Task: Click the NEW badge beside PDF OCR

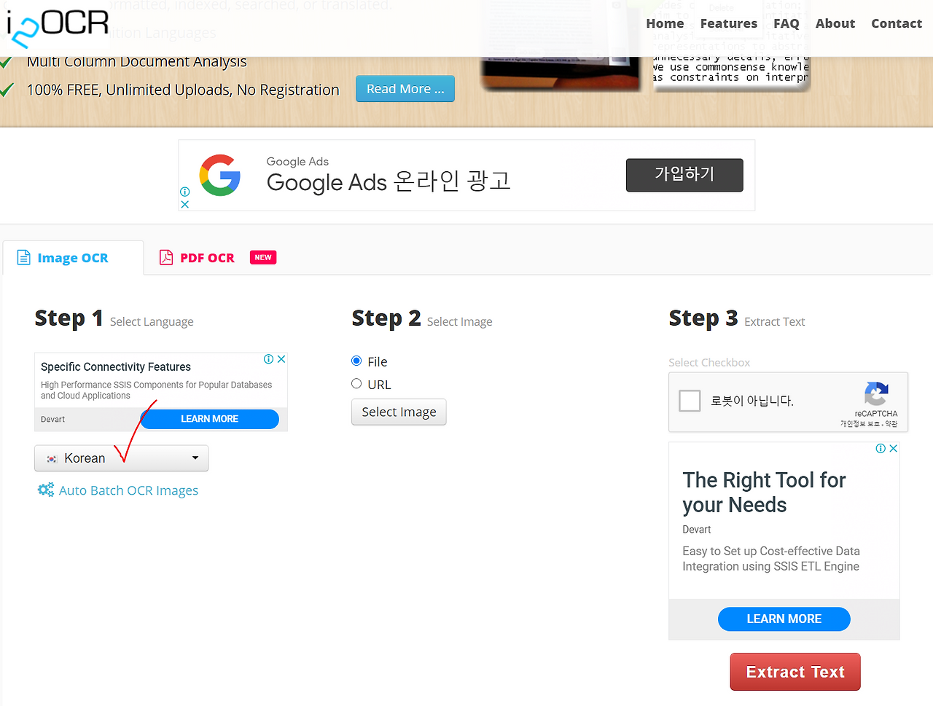Action: (263, 257)
